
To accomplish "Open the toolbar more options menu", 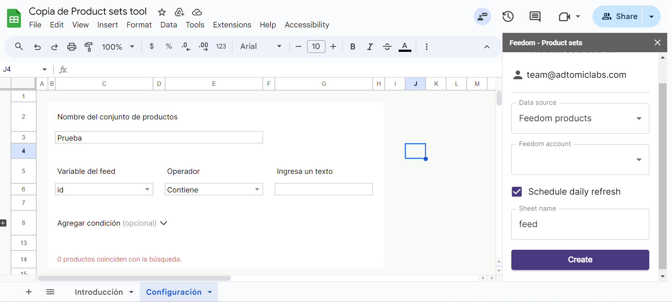I will click(x=426, y=46).
